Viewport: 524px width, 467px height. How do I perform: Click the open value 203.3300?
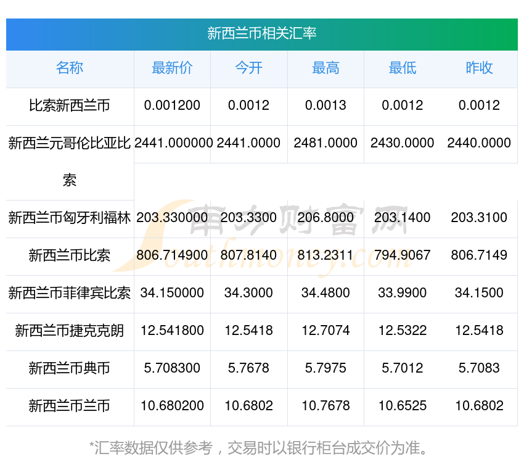click(248, 218)
